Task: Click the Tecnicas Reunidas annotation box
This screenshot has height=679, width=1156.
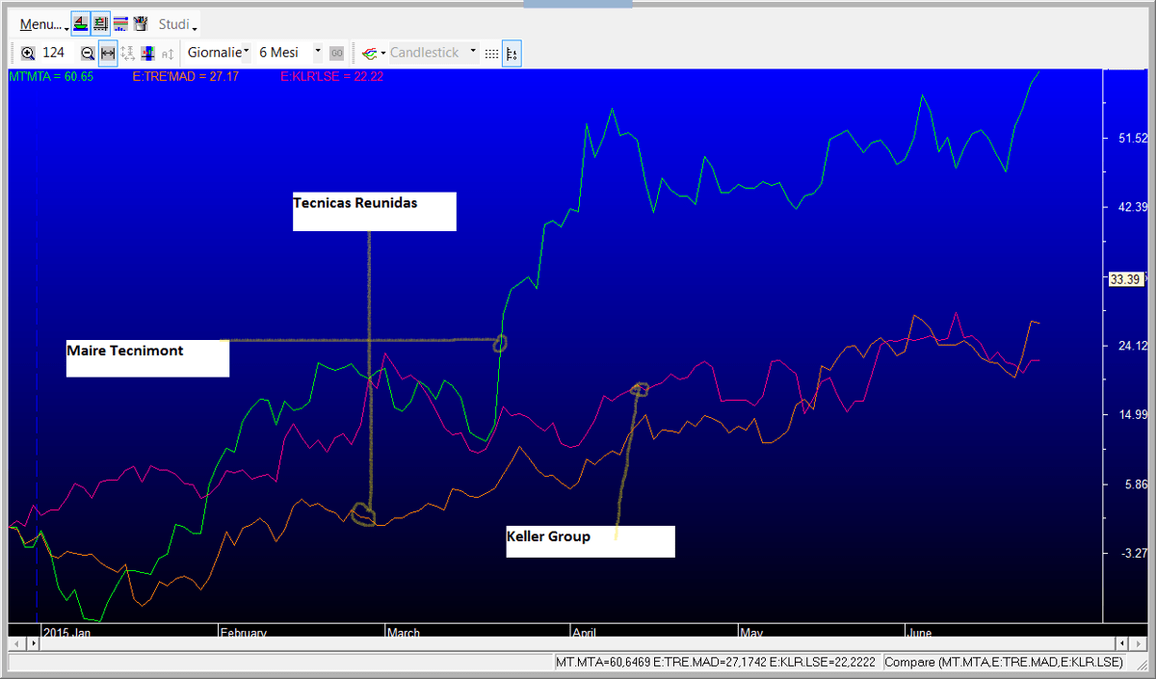Action: (x=374, y=211)
